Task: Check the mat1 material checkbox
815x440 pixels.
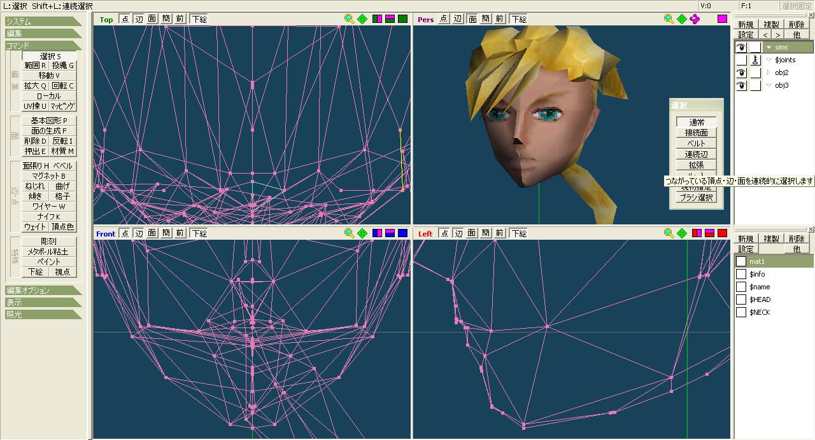Action: (x=741, y=261)
